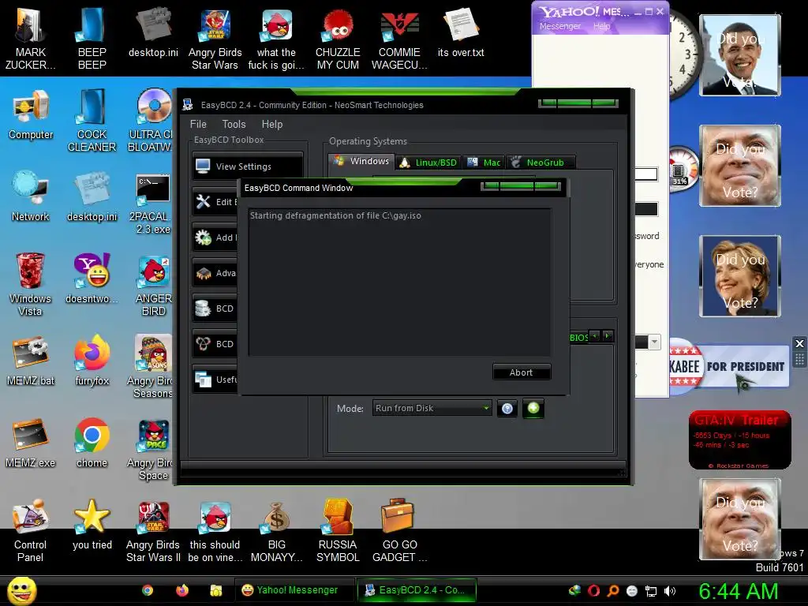Open the Help menu in EasyBCD
Viewport: 808px width, 606px height.
tap(272, 124)
